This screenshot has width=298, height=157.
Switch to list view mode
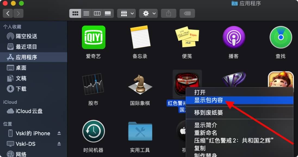pyautogui.click(x=86, y=14)
